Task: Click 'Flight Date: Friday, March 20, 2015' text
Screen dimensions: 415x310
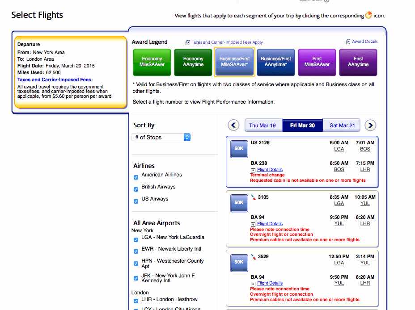Action: pos(56,66)
